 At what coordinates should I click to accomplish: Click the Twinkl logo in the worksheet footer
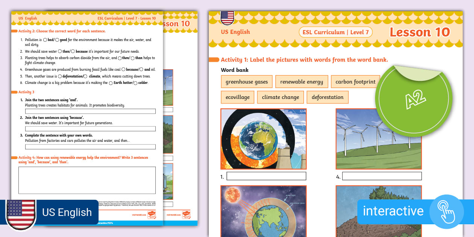152,214
